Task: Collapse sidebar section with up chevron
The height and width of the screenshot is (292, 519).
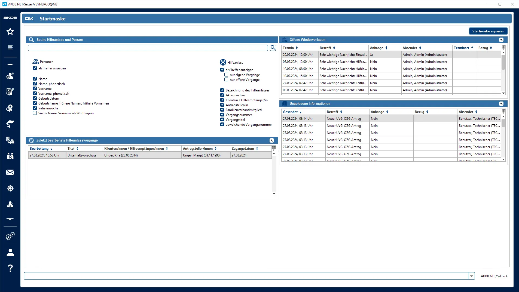Action: pos(10,64)
